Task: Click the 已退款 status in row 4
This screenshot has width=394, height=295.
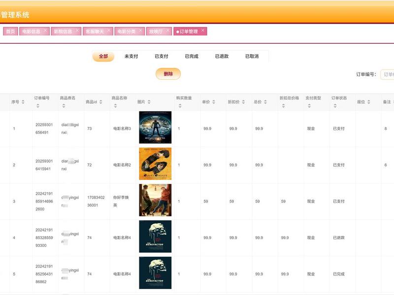Action: click(339, 237)
